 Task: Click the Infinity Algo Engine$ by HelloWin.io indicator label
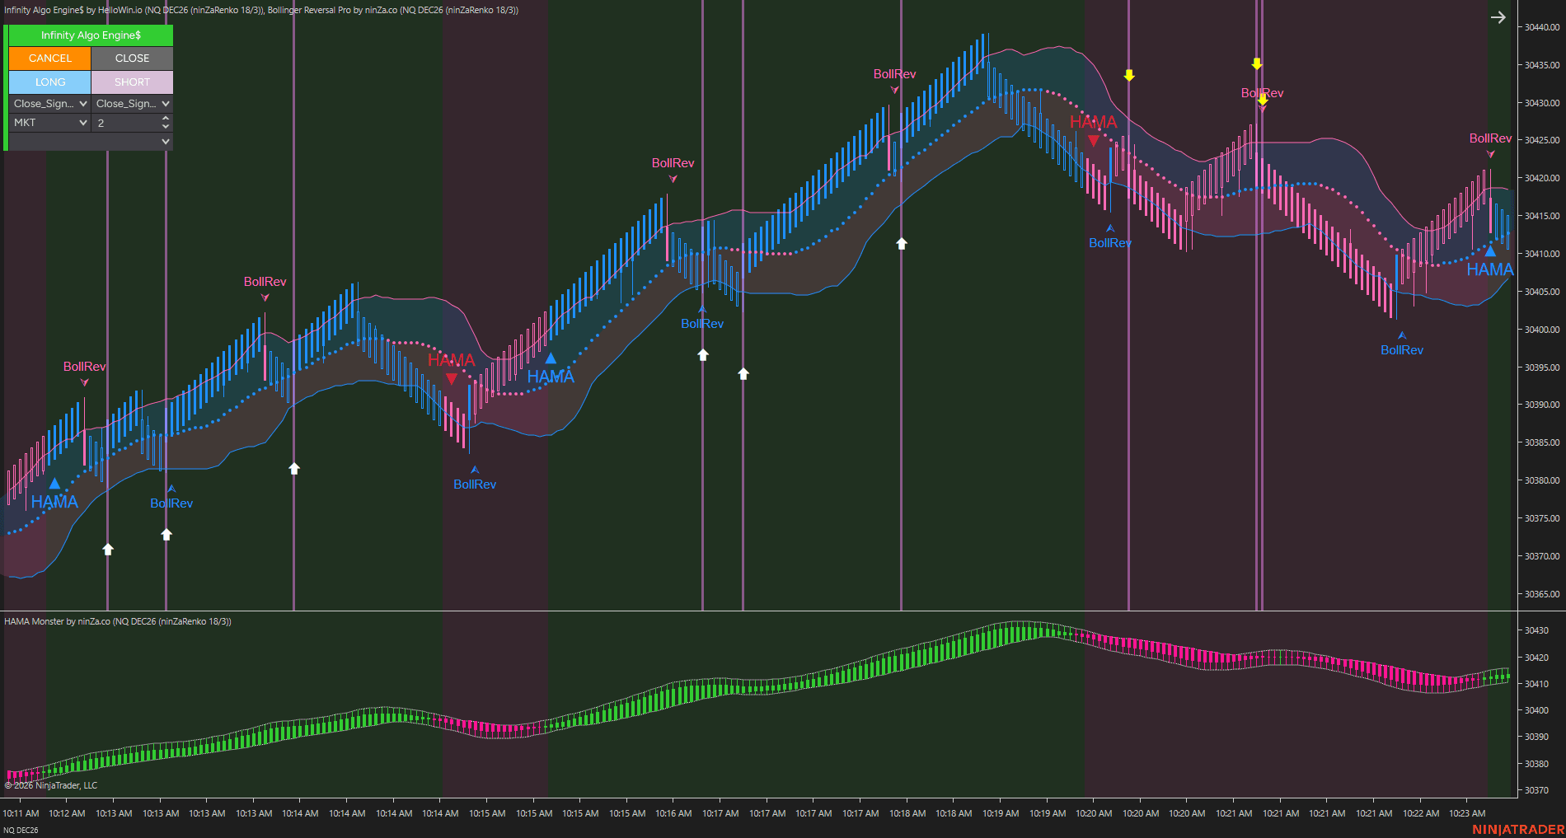134,10
